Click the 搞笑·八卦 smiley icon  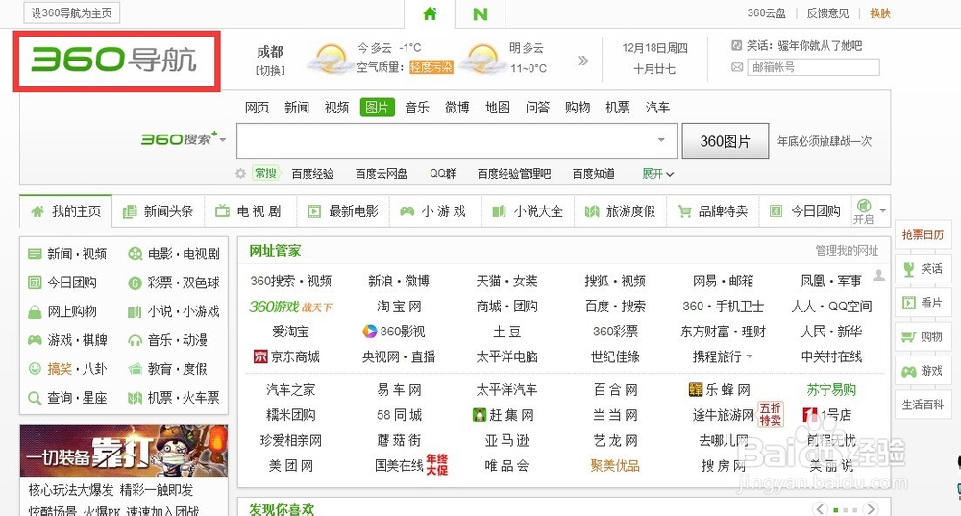click(35, 368)
